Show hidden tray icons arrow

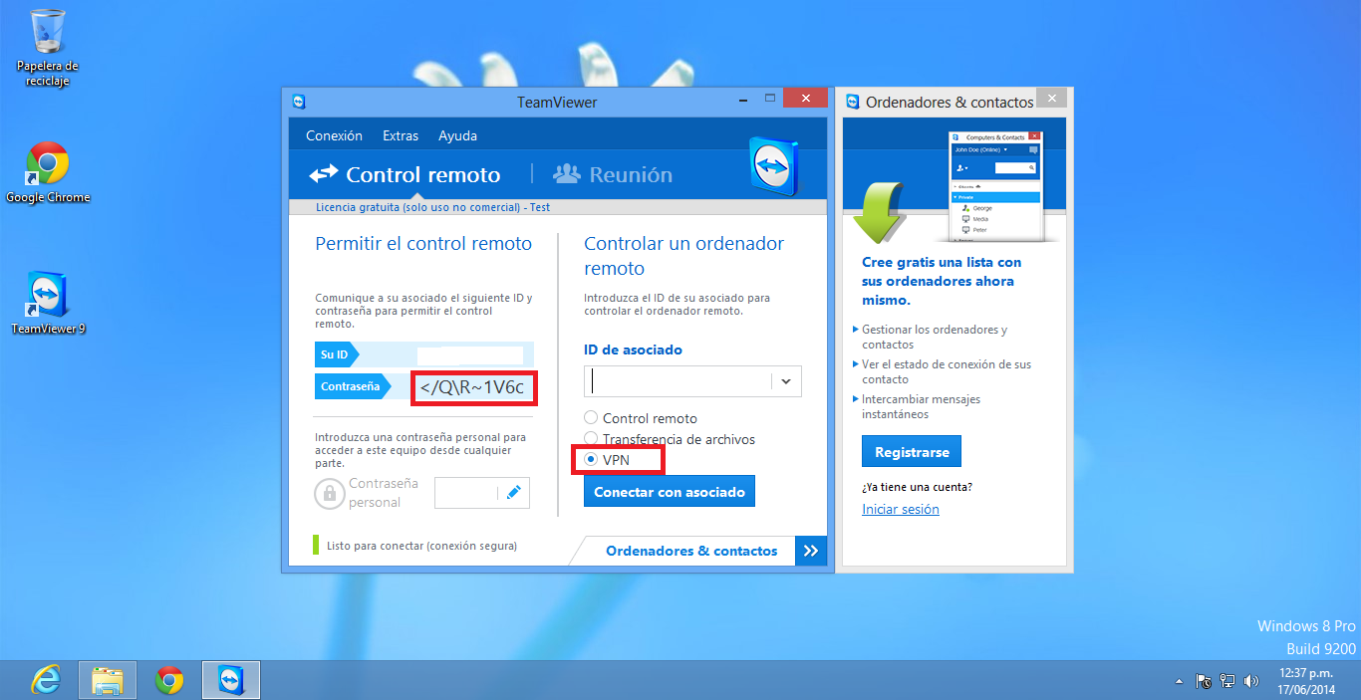pyautogui.click(x=1180, y=682)
